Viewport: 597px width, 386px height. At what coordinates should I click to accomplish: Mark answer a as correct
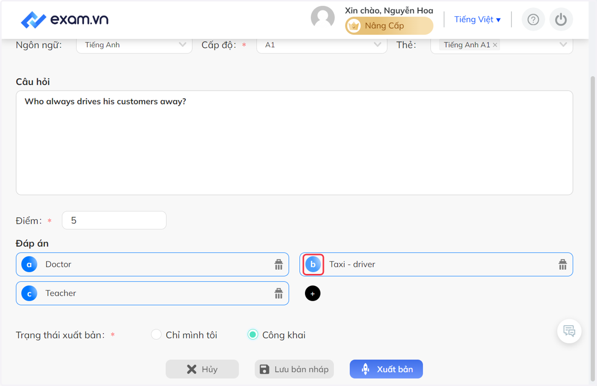[29, 264]
